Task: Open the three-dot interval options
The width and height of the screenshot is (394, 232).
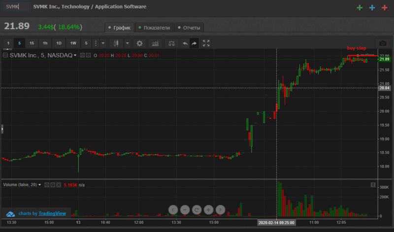Action: [x=96, y=43]
